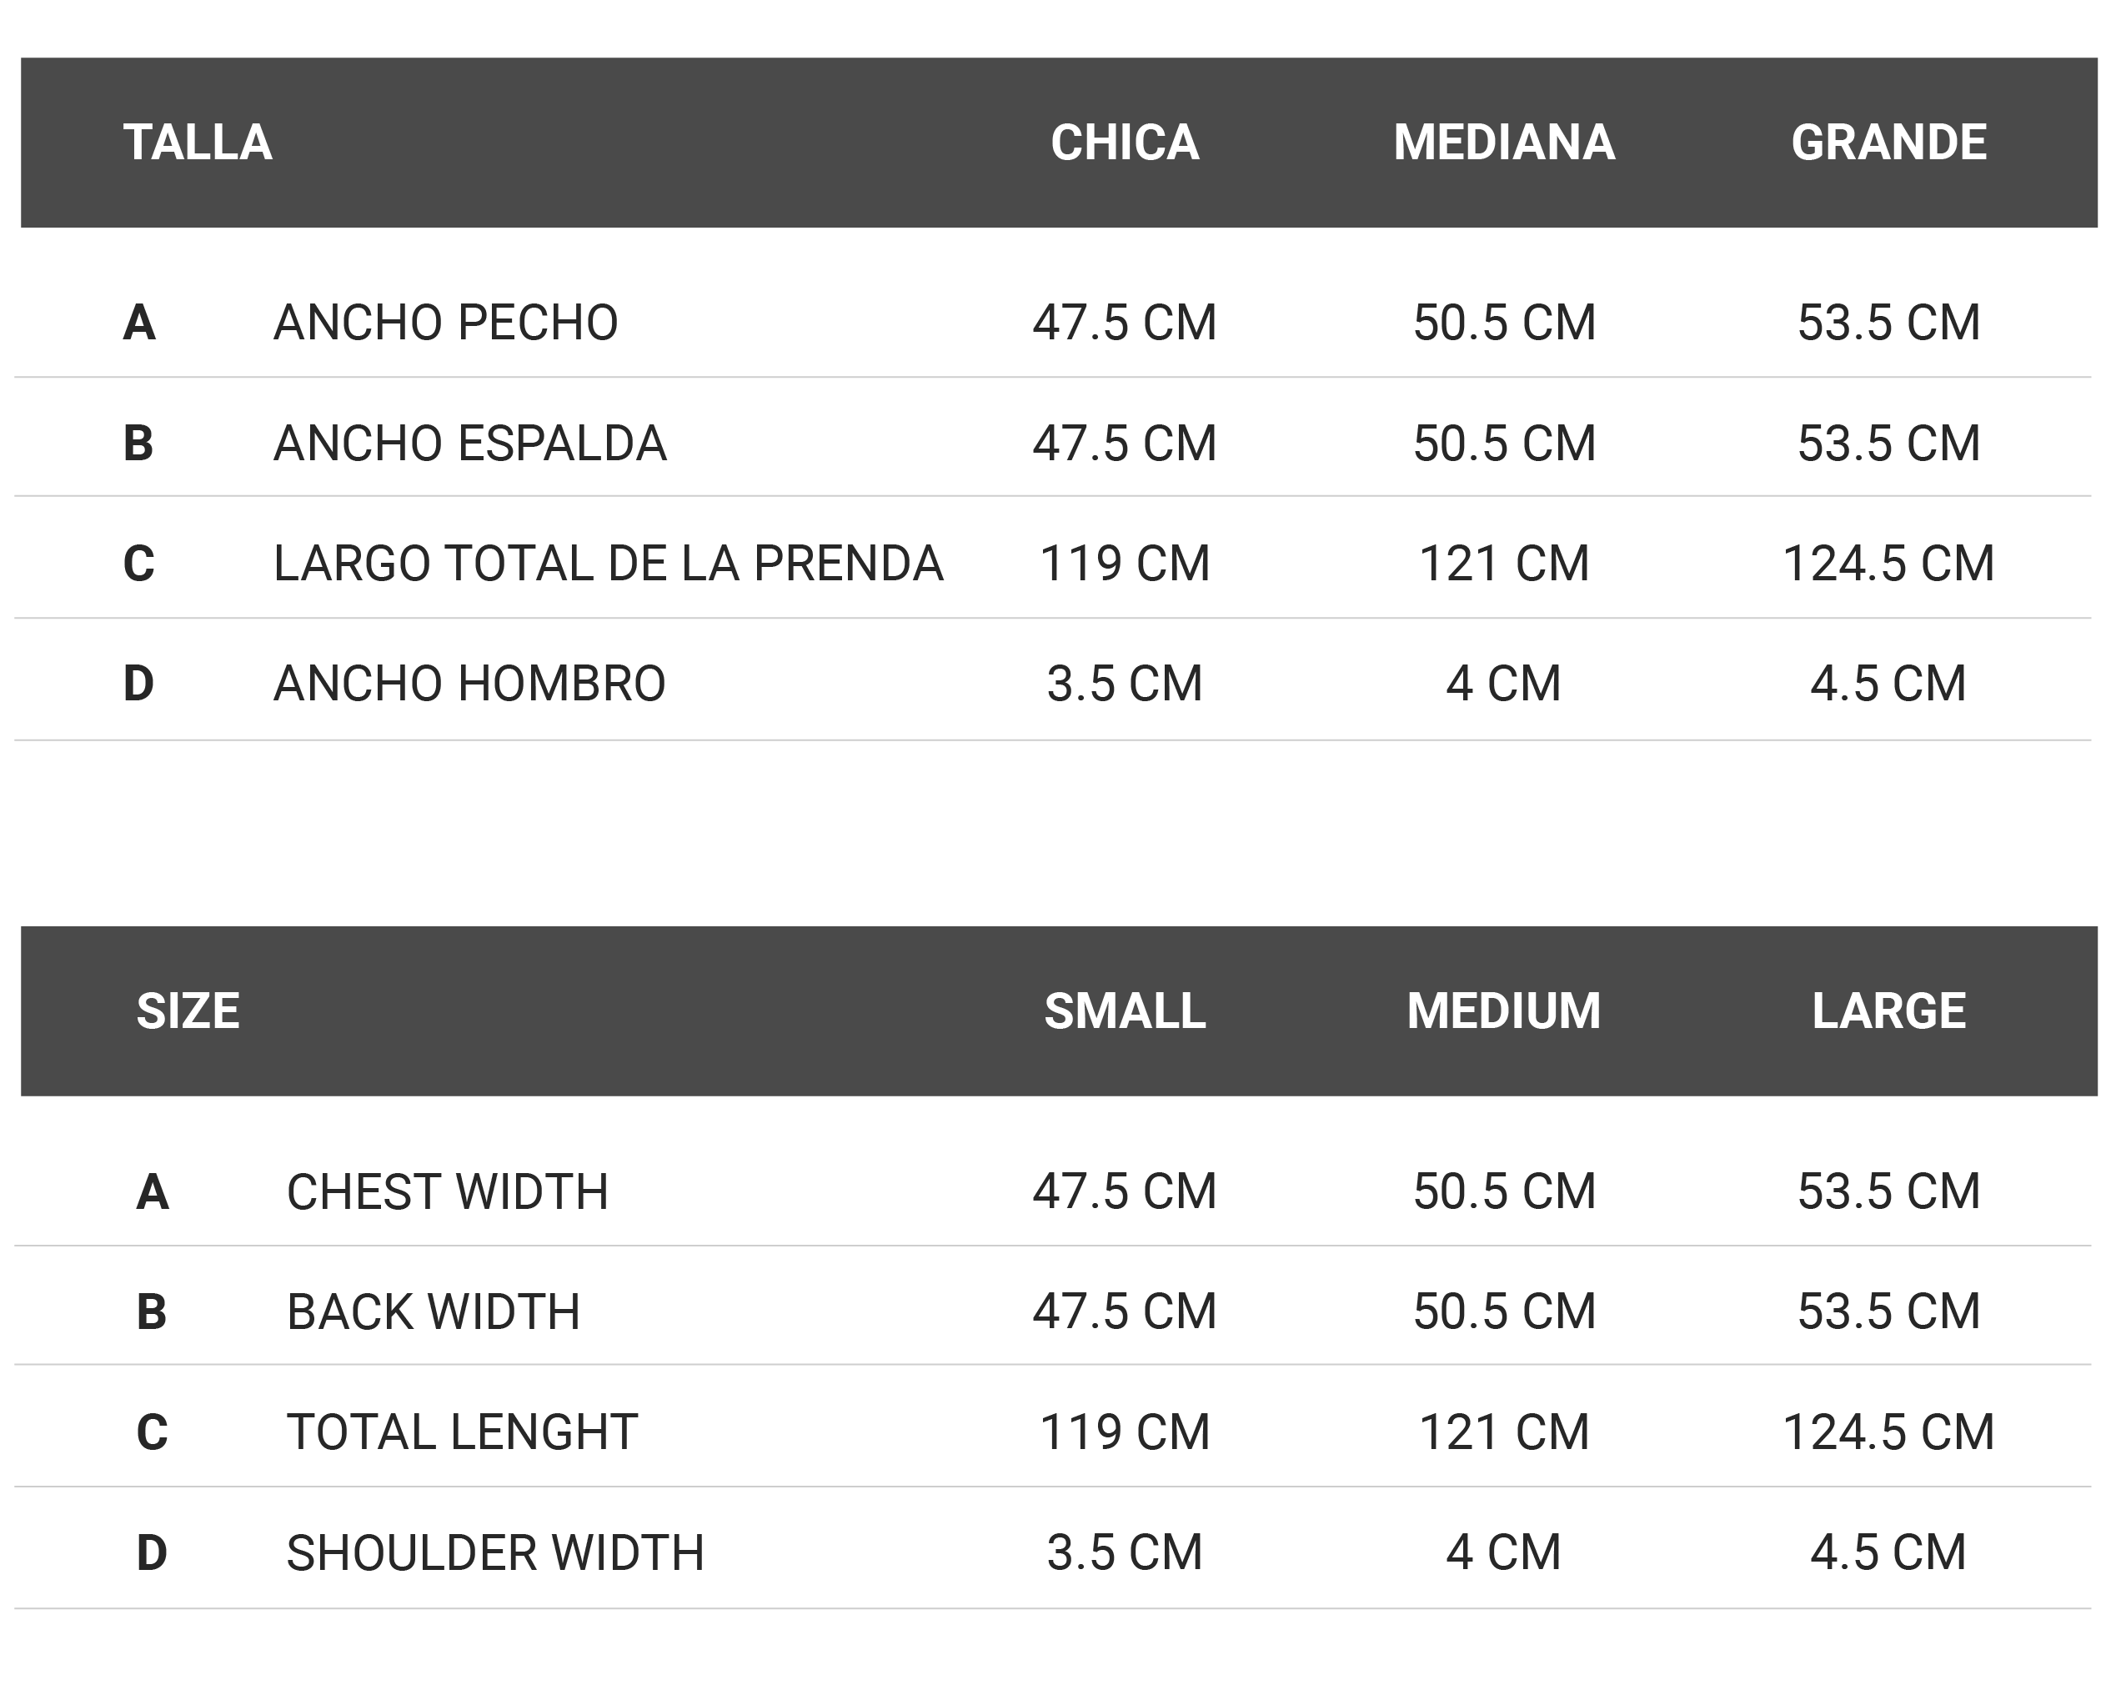Select the 124.5 CM value under GRANDE

[x=1889, y=564]
